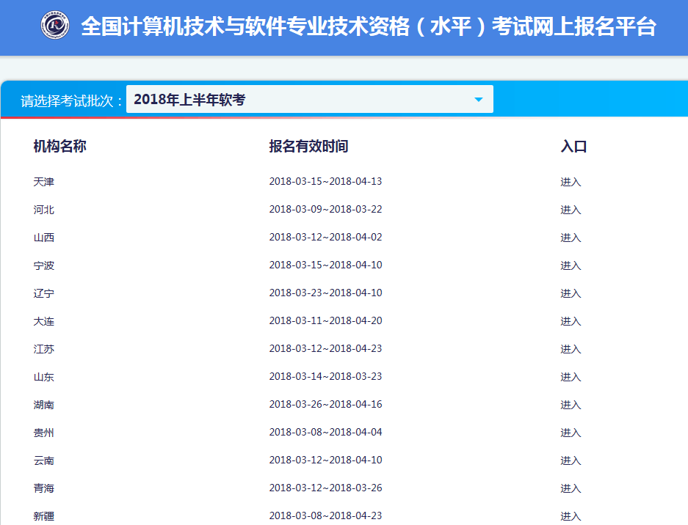Click 进入 link for 河北
The image size is (688, 525).
[571, 210]
